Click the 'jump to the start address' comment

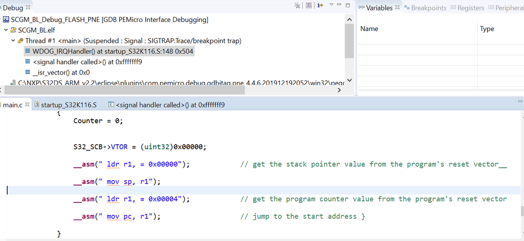[x=303, y=216]
